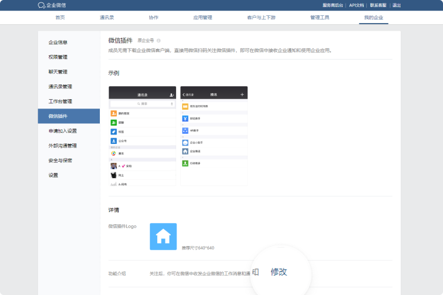Open 设置 in the sidebar
Viewport: 443px width, 295px height.
coord(53,175)
